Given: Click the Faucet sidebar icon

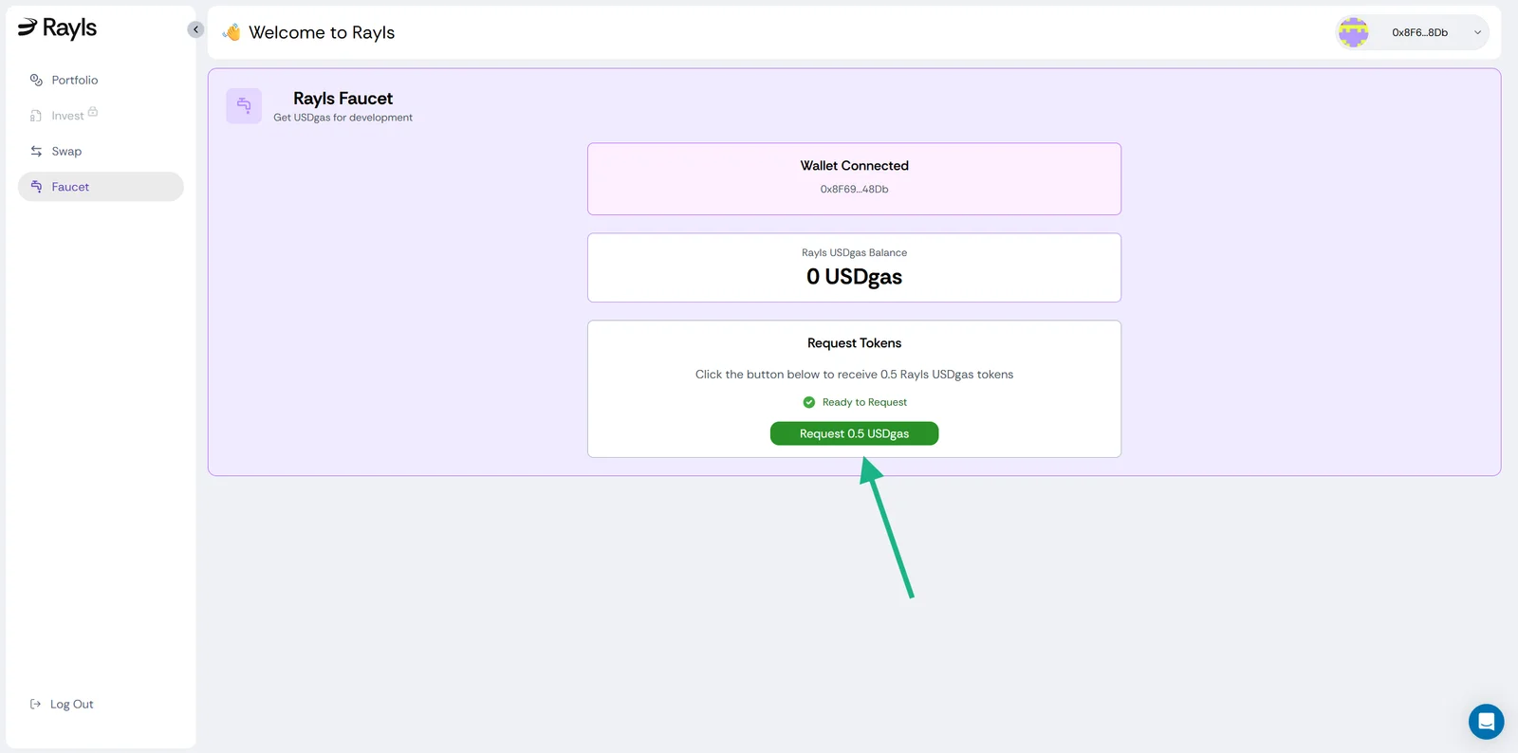Looking at the screenshot, I should pos(36,187).
